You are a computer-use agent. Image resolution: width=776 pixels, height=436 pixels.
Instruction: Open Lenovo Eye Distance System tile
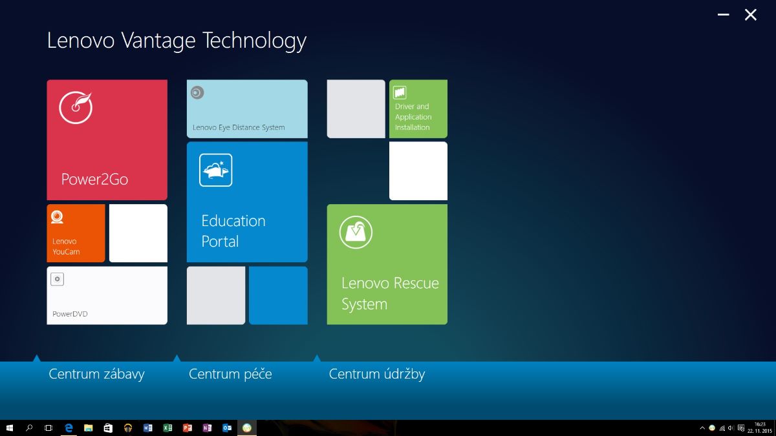tap(247, 109)
